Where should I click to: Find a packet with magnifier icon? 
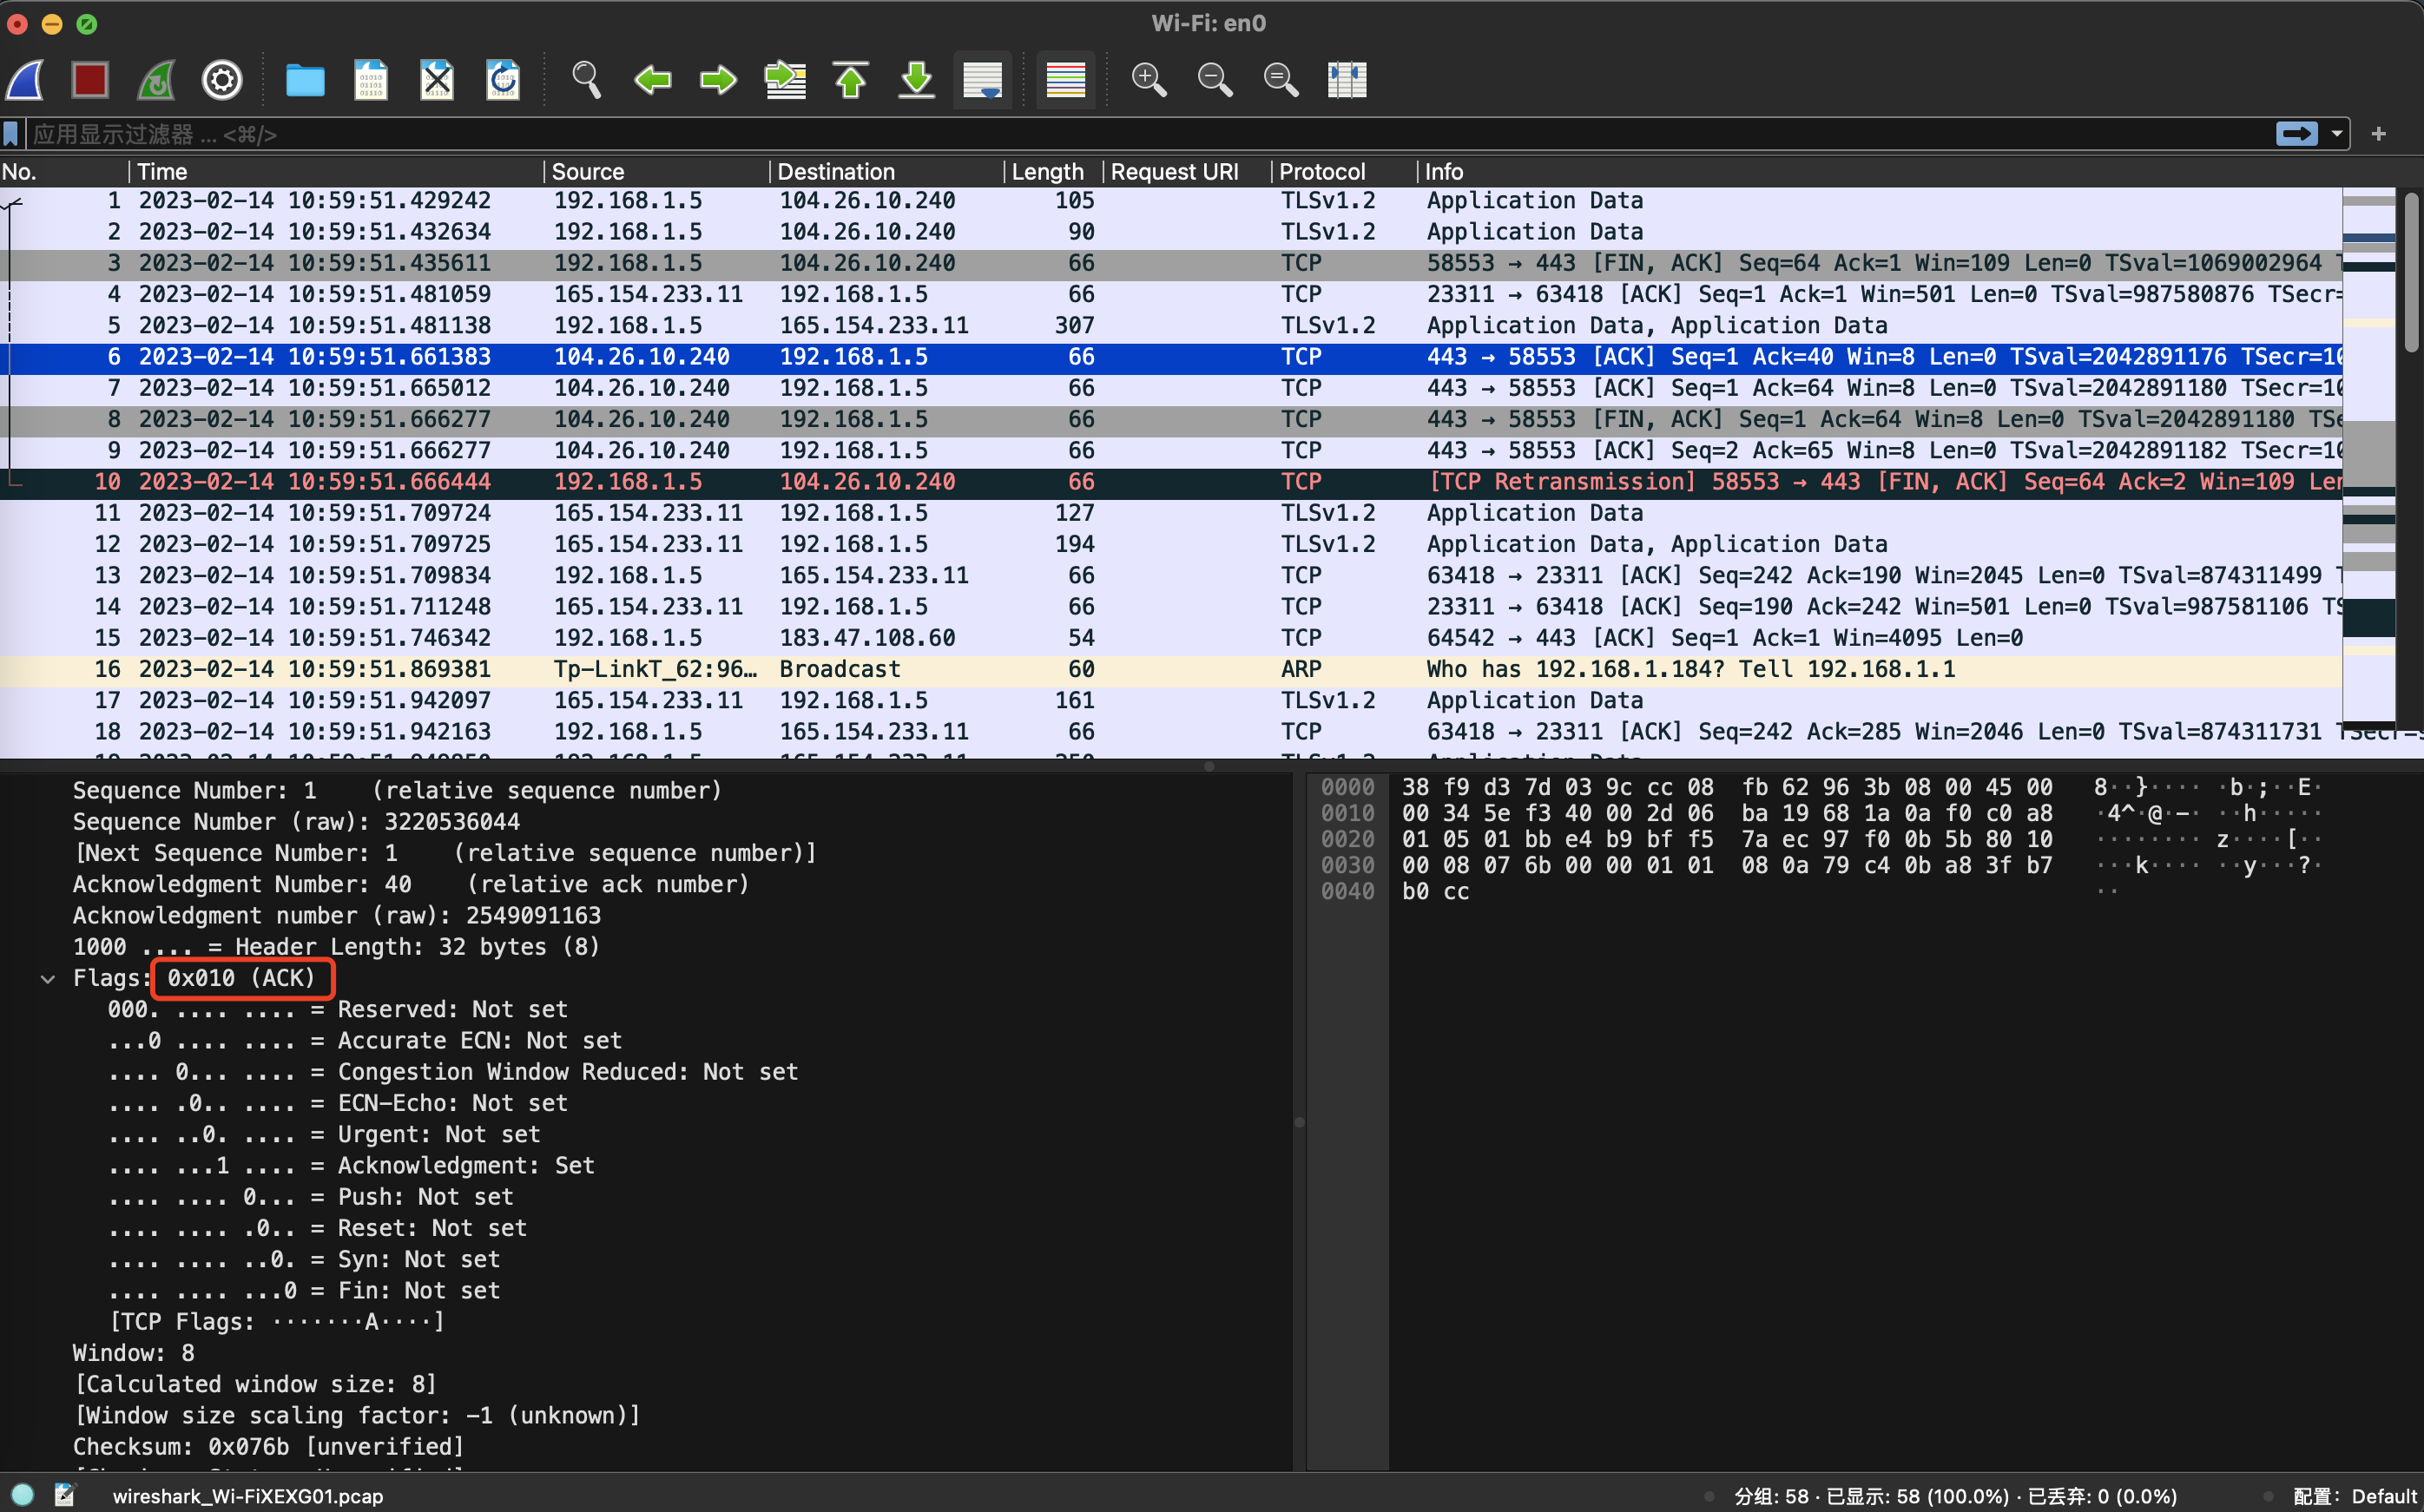(x=586, y=80)
